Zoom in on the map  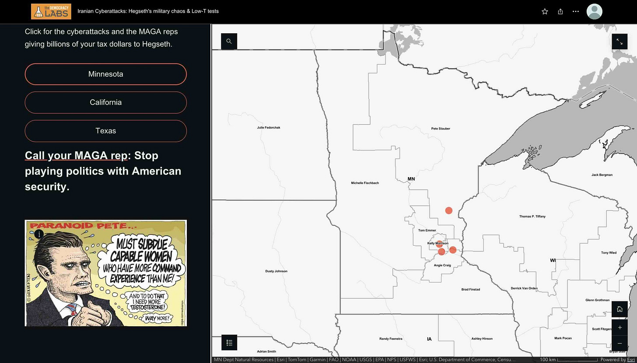pyautogui.click(x=619, y=327)
